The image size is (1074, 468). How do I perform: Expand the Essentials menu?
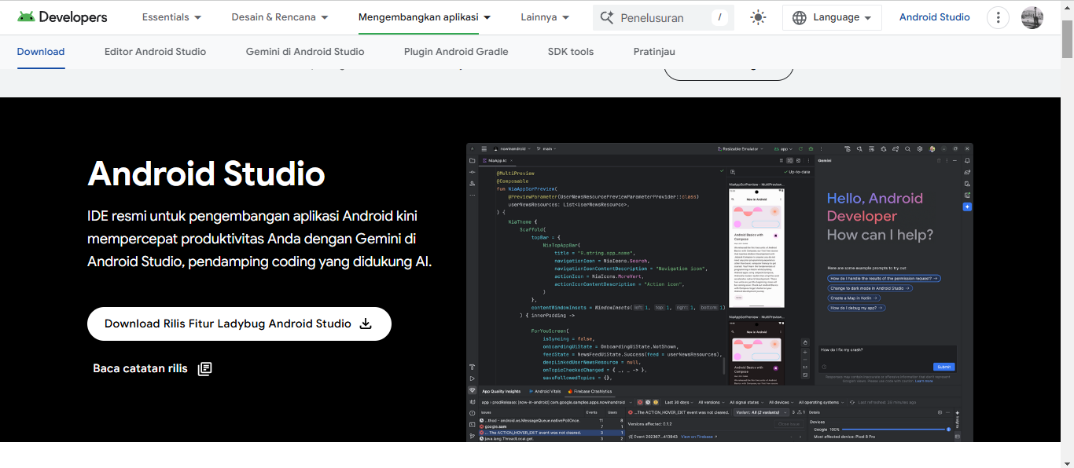(x=171, y=17)
